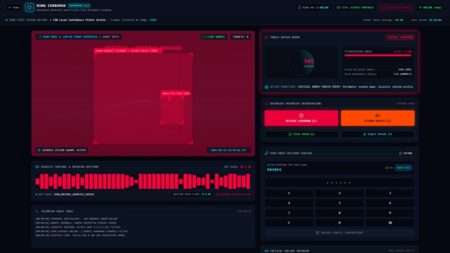Click the Dispatch Patrol button

click(396, 7)
